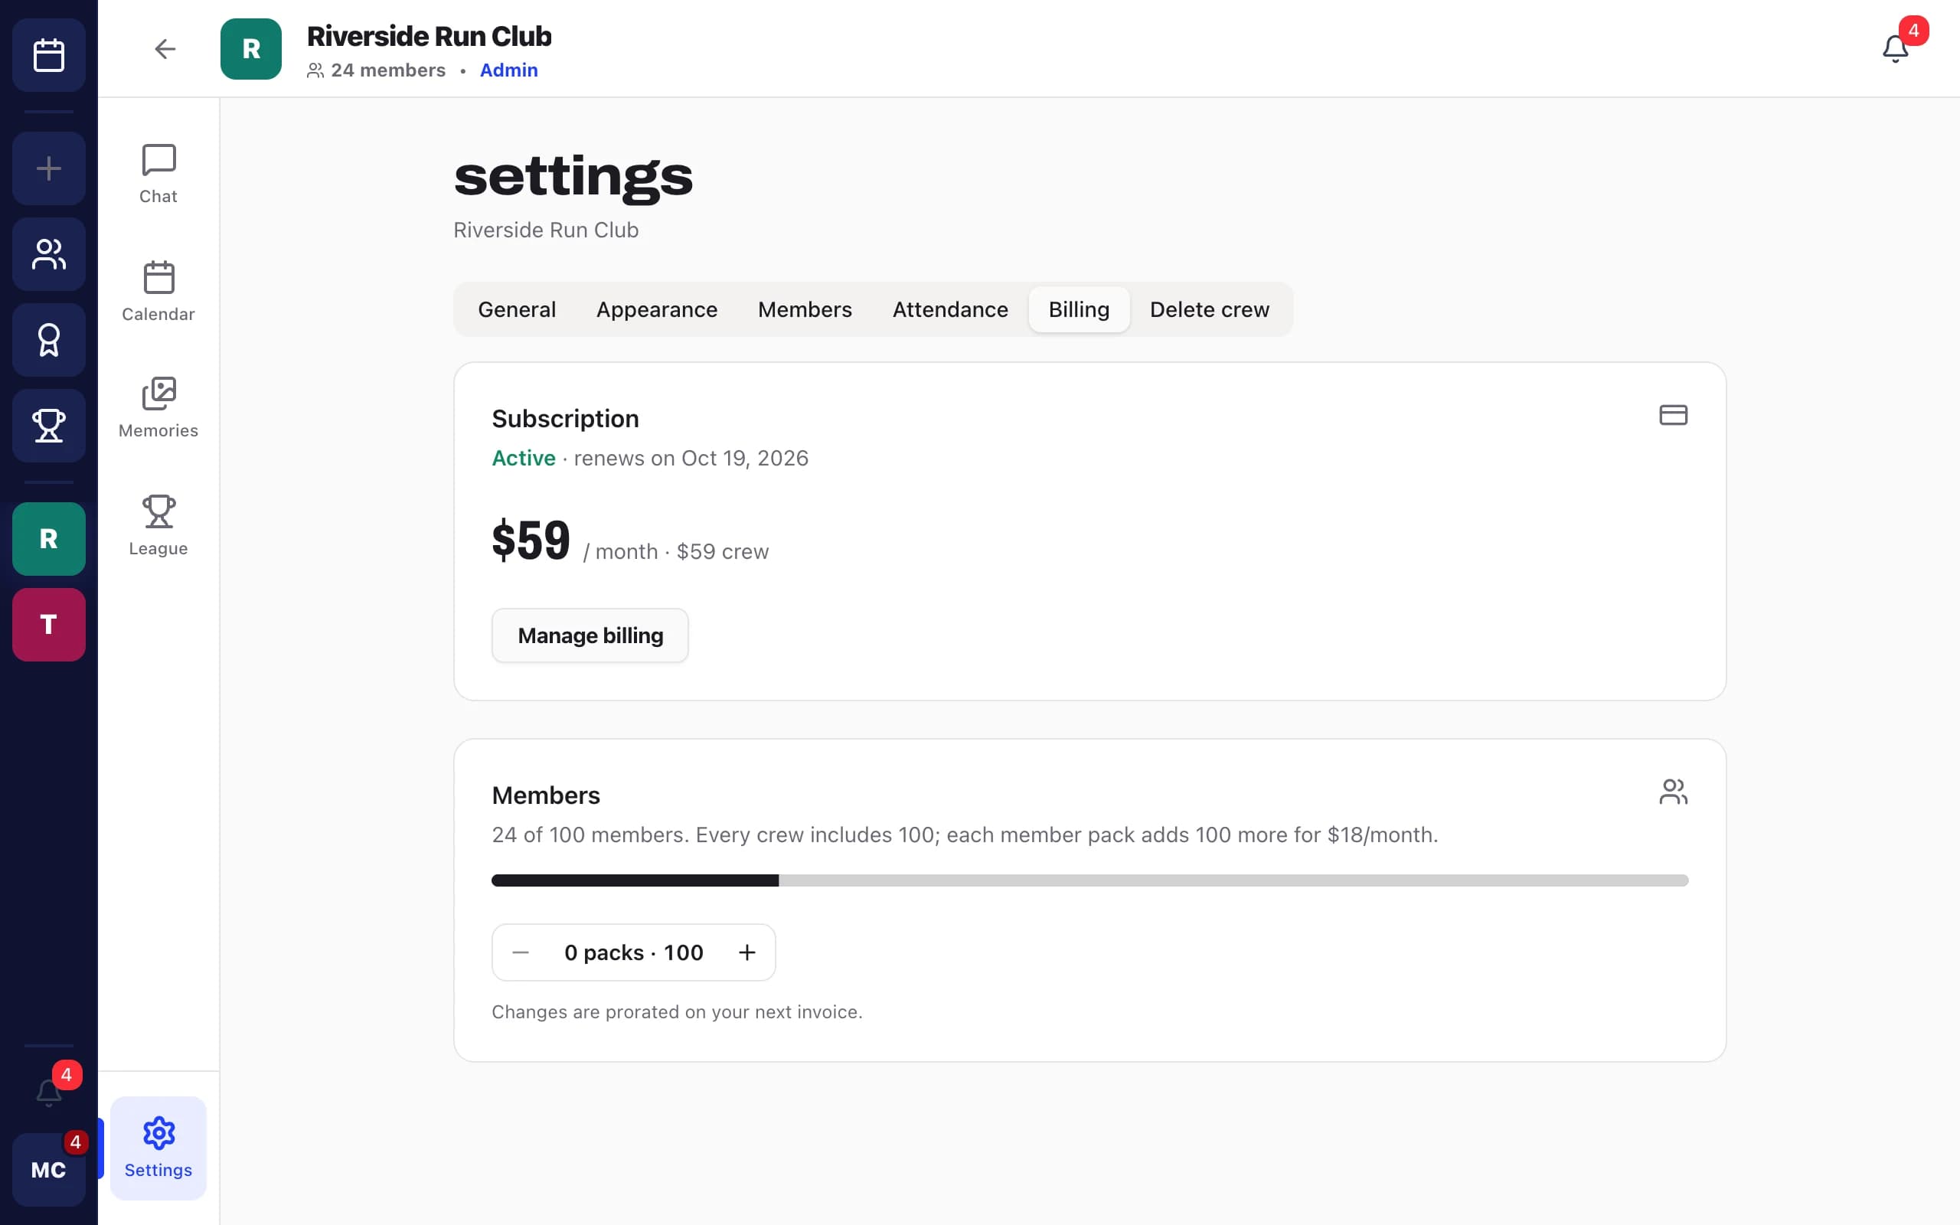Switch to the green R crew avatar
The height and width of the screenshot is (1225, 1960).
point(48,539)
